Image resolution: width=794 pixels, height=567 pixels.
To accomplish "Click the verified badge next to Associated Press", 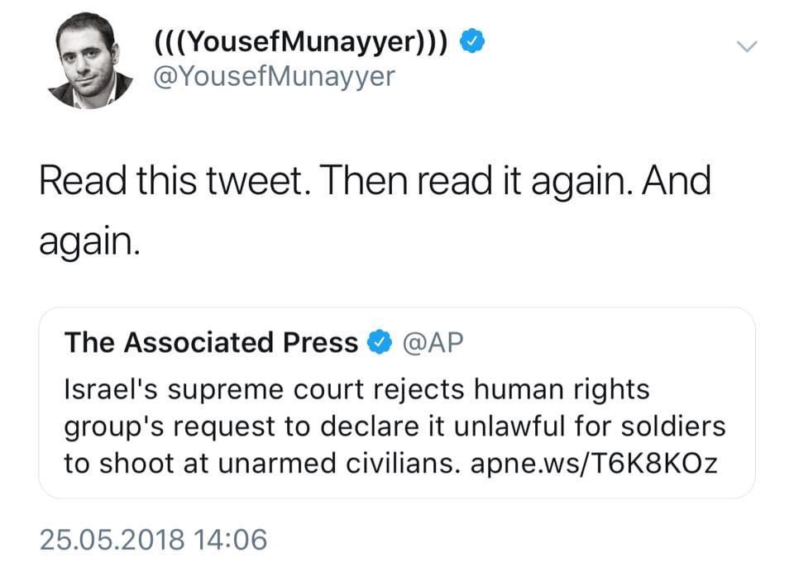I will point(380,343).
